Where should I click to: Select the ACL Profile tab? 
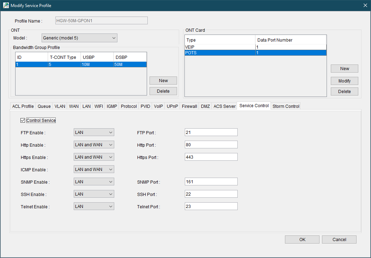coord(23,106)
